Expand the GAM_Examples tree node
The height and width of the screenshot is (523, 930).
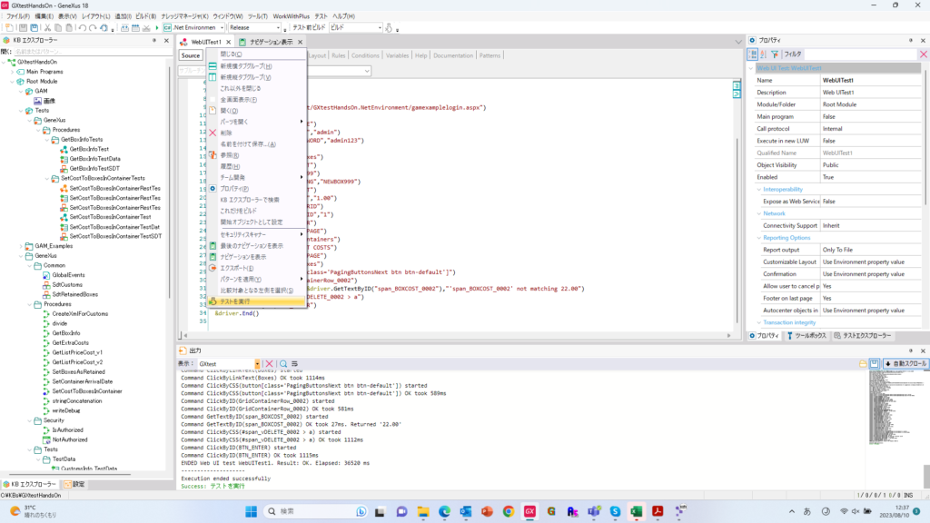pos(22,246)
